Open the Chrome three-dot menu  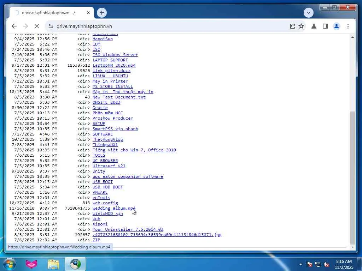point(348,26)
